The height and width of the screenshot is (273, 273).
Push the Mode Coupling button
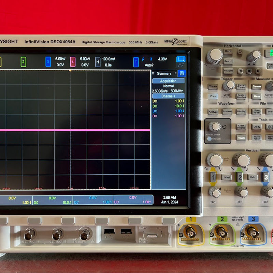coord(241,96)
